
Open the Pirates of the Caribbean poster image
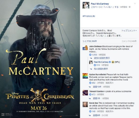coord(40,59)
